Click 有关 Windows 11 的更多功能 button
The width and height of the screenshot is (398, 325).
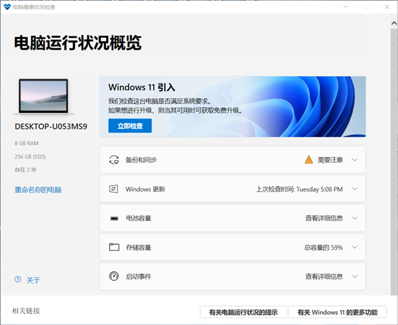[x=338, y=312]
